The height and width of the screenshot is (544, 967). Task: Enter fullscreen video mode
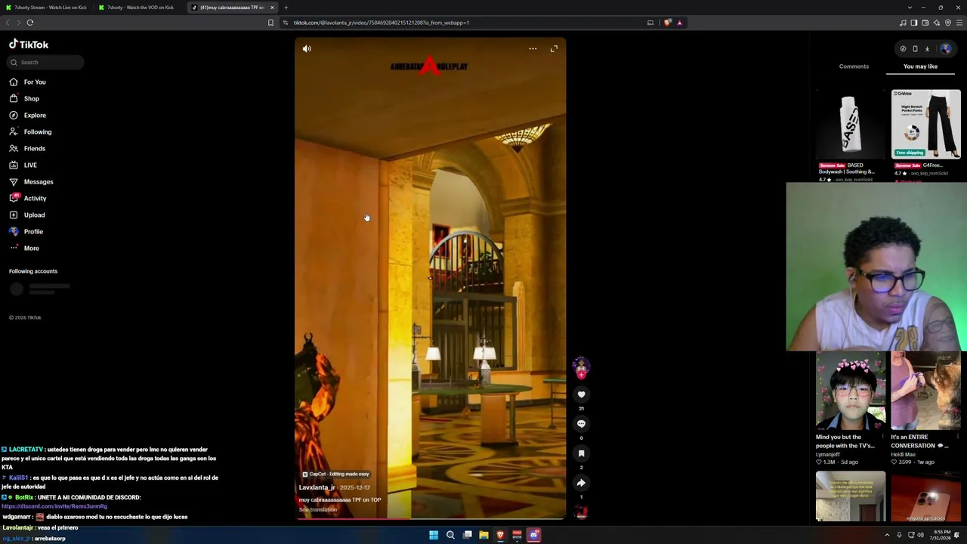(x=554, y=48)
